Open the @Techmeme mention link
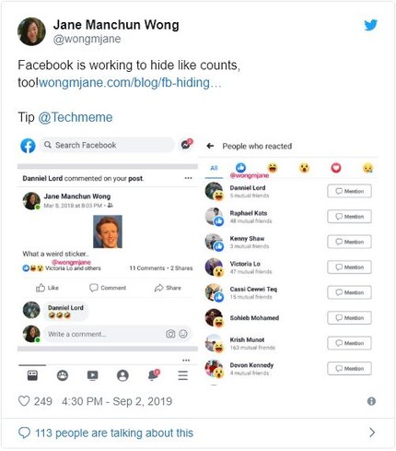 point(76,117)
